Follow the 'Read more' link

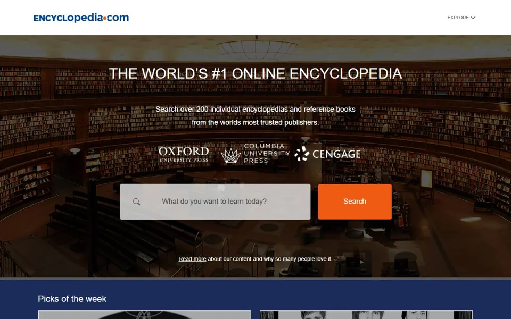coord(192,259)
